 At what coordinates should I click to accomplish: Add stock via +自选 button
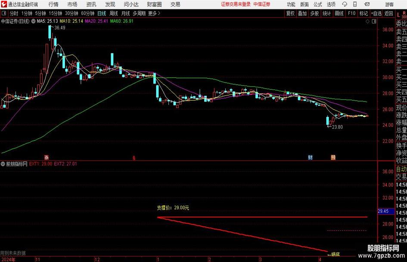pos(376,13)
